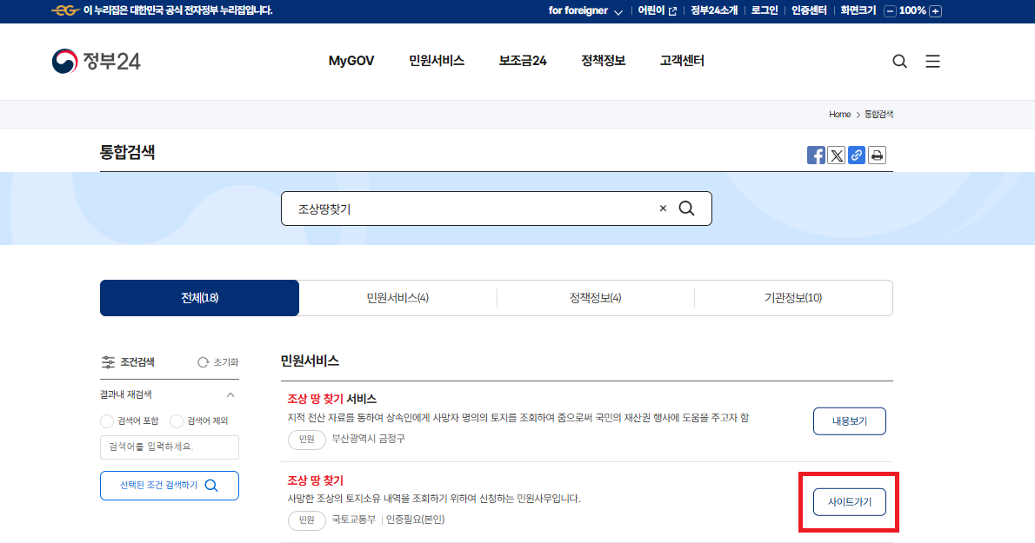The width and height of the screenshot is (1035, 543).
Task: Click the 사이트가기 button for 조상 땅 찾기
Action: 849,502
